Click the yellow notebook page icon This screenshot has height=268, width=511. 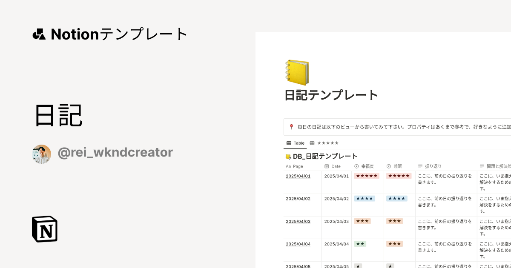pos(297,72)
